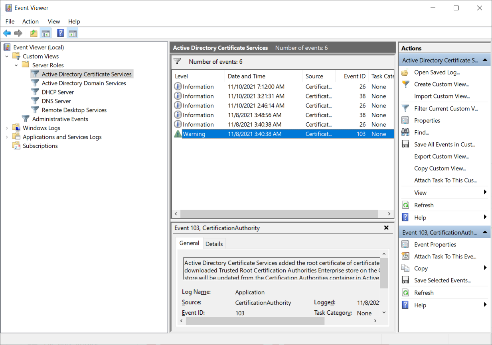Click the blue Help toolbar icon
Image resolution: width=492 pixels, height=345 pixels.
pos(61,33)
